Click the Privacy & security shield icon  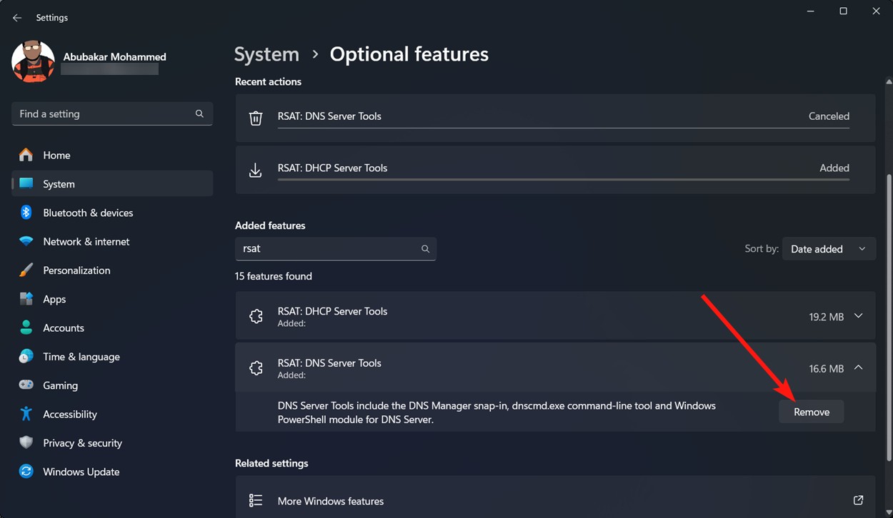pos(26,442)
